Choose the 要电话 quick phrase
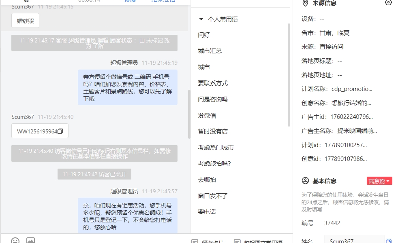The height and width of the screenshot is (243, 398). pyautogui.click(x=207, y=212)
